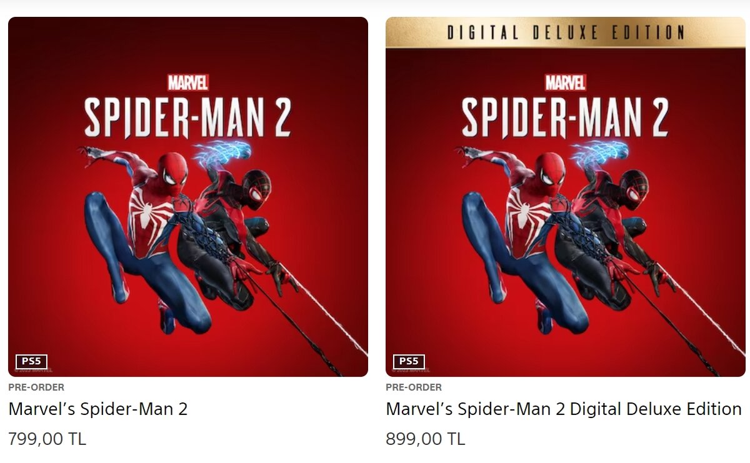Click the Marvel logo on the Deluxe Edition cover
This screenshot has width=750, height=463.
tap(565, 82)
